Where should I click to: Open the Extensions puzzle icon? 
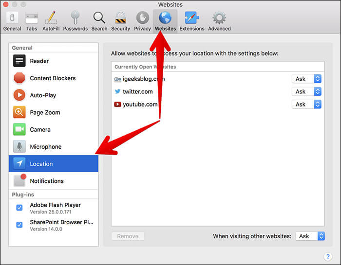pos(191,18)
